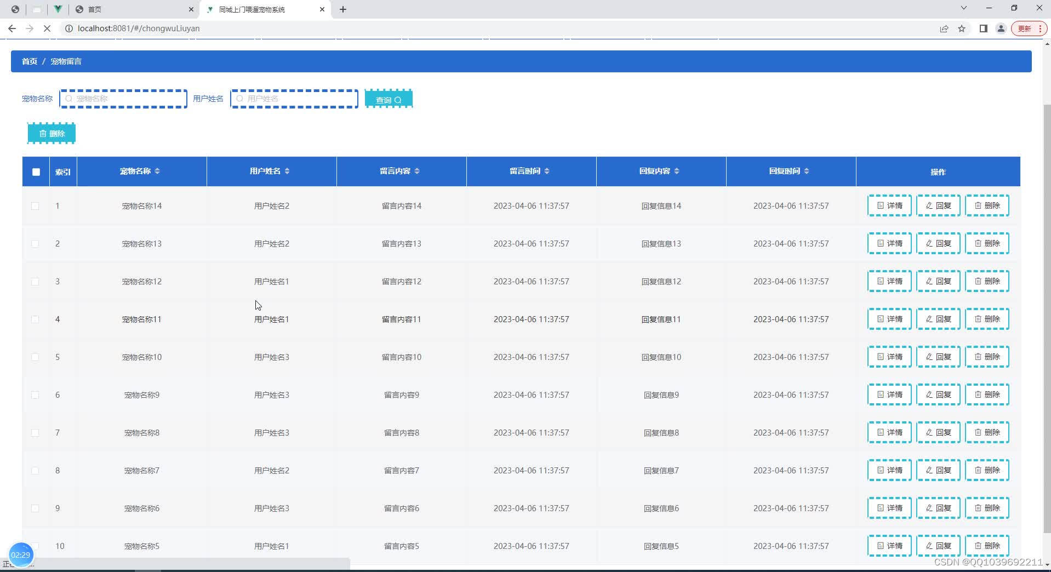The width and height of the screenshot is (1051, 572).
Task: Toggle the select-all header checkbox
Action: click(x=36, y=172)
